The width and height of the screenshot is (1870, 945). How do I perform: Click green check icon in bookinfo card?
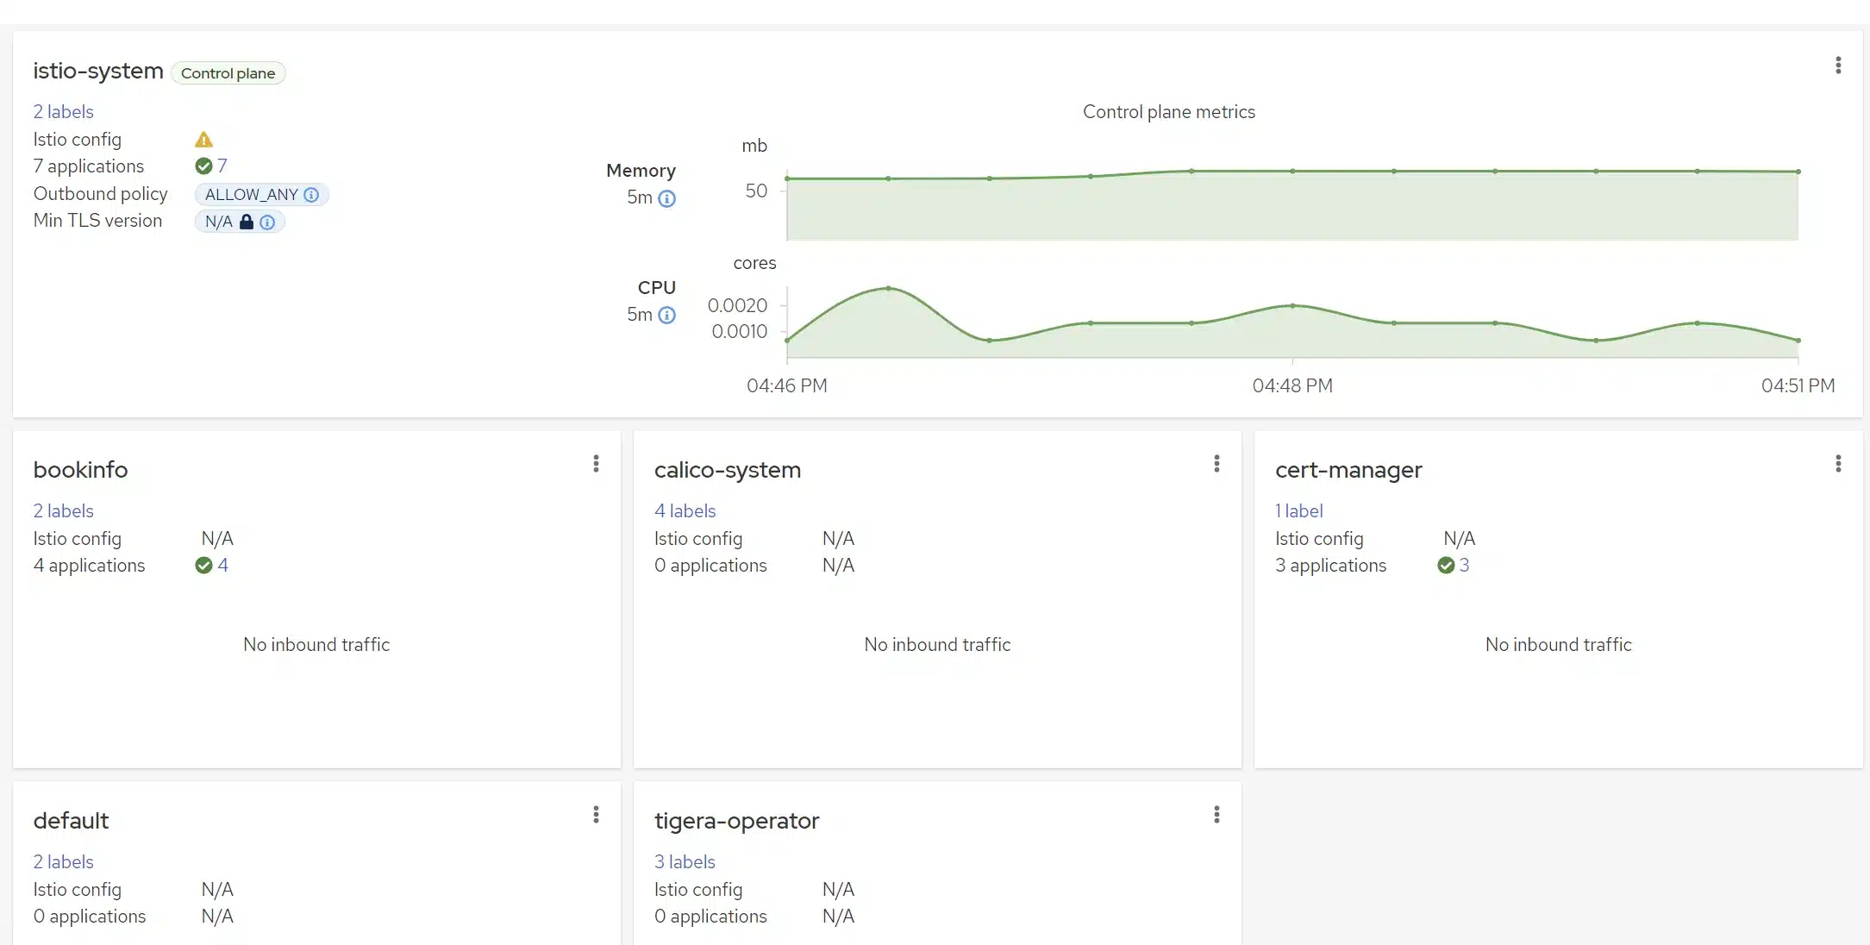tap(203, 566)
